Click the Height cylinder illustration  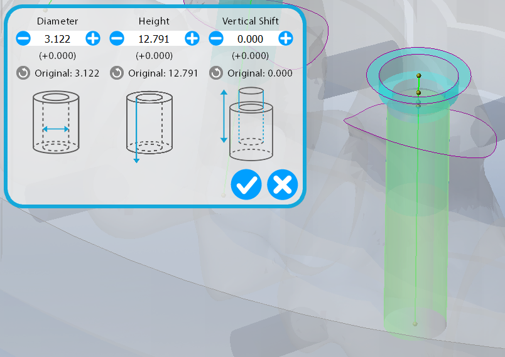[149, 126]
